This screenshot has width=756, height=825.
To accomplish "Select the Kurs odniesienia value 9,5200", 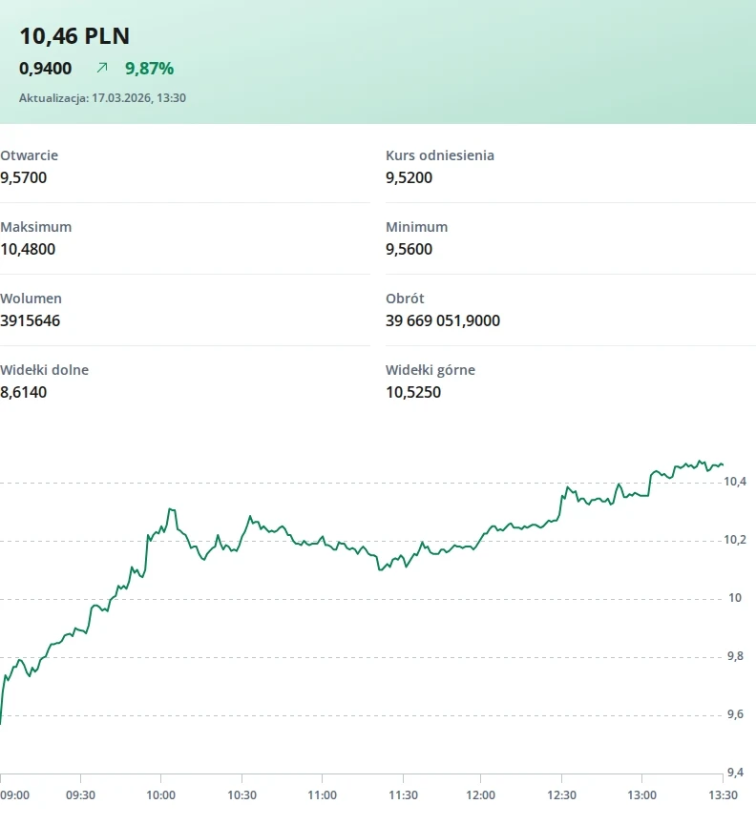I will (x=409, y=177).
